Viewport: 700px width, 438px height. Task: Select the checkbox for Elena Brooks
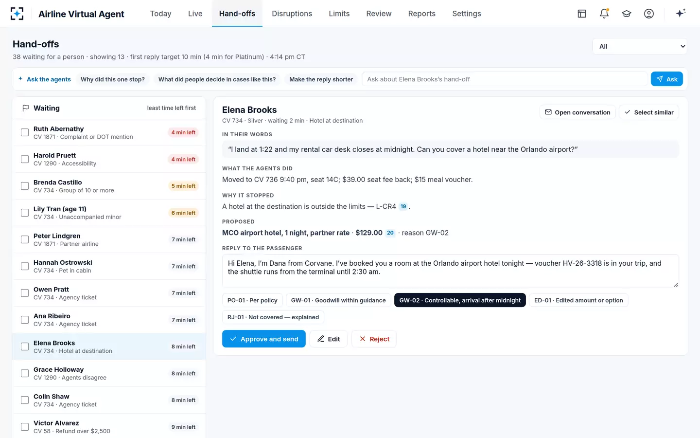click(x=25, y=347)
